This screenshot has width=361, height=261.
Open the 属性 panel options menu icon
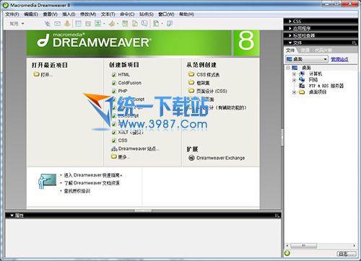click(x=277, y=216)
